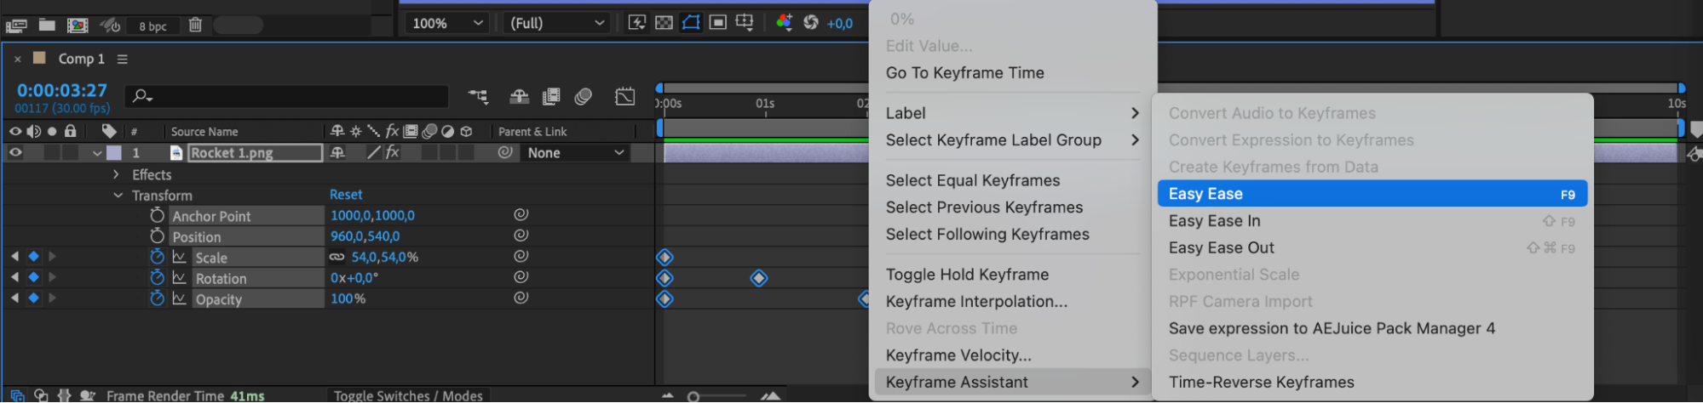Click the timeline layer search field
1703x403 pixels.
point(287,96)
